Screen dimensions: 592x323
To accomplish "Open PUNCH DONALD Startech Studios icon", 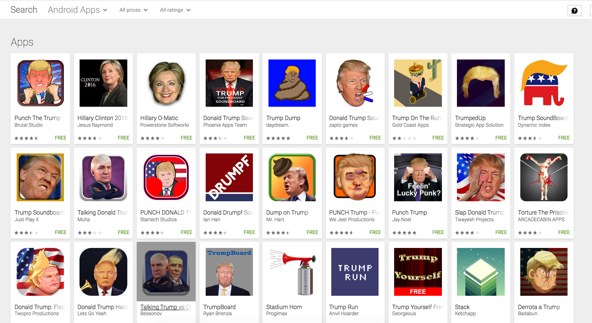I will coord(166,177).
